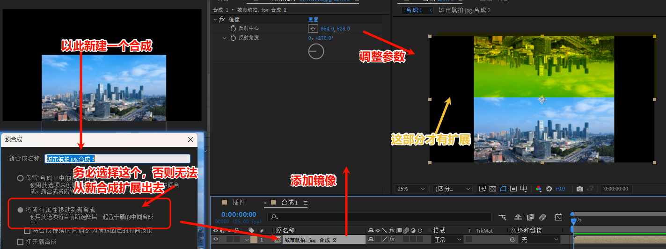This screenshot has width=666, height=249.
Task: Click the region of interest icon
Action: [x=513, y=189]
